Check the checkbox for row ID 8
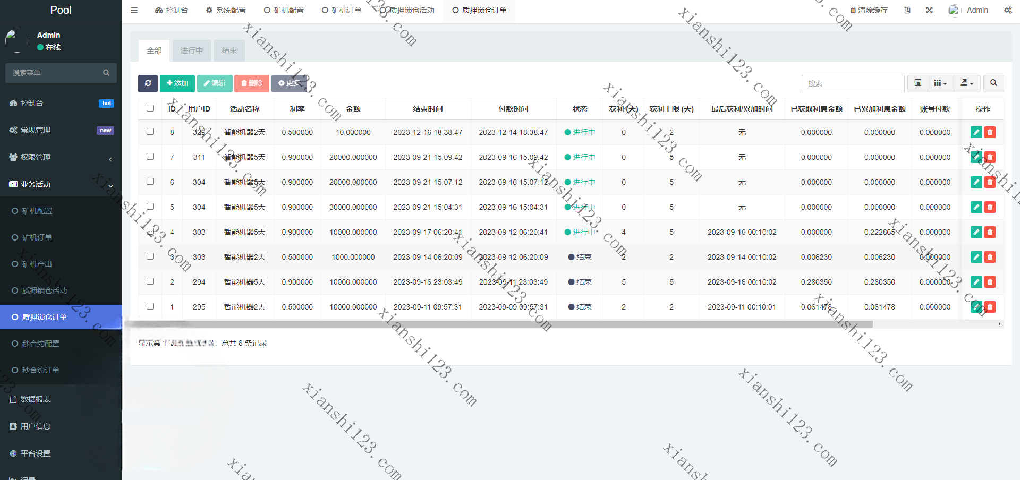The image size is (1020, 480). click(150, 132)
